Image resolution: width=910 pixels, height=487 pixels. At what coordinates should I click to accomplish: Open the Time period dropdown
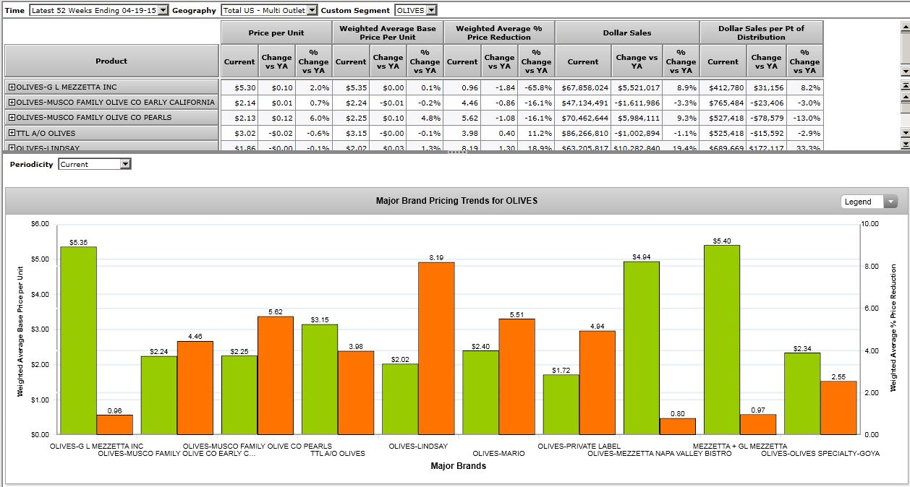pos(162,10)
